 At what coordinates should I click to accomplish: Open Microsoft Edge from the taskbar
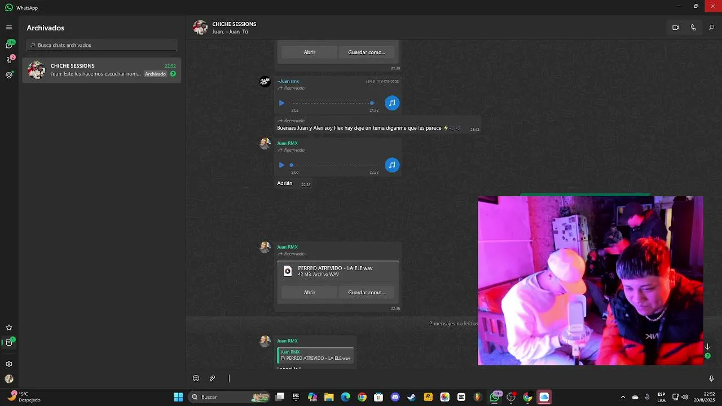(345, 397)
